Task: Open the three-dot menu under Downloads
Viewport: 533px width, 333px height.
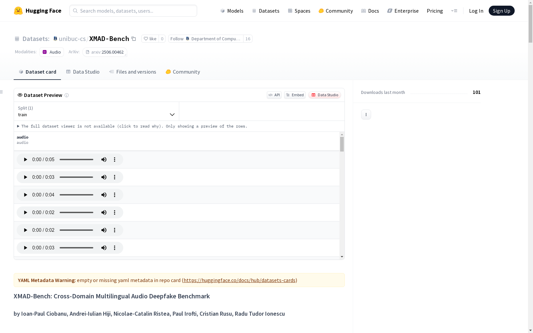Action: [366, 115]
